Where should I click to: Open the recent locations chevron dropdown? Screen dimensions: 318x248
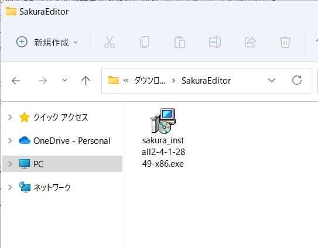[x=64, y=80]
